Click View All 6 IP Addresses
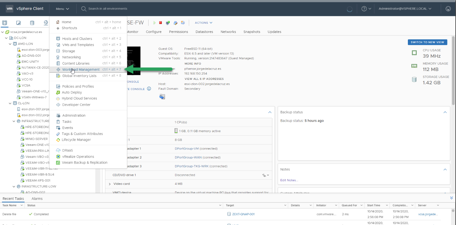The width and height of the screenshot is (456, 225). [204, 79]
